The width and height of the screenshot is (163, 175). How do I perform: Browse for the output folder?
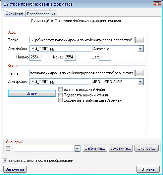tap(139, 73)
